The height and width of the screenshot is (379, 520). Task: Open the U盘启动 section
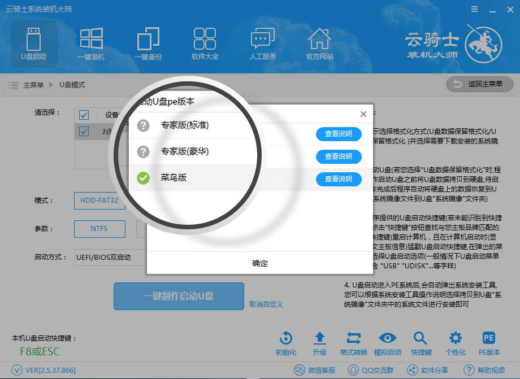[34, 44]
